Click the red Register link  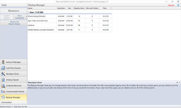click(171, 5)
